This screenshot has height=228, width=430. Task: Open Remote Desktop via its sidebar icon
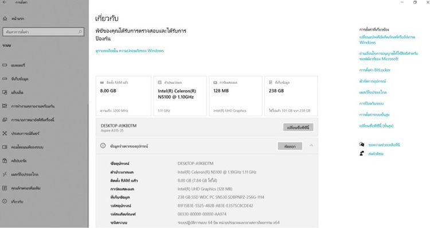[5, 174]
